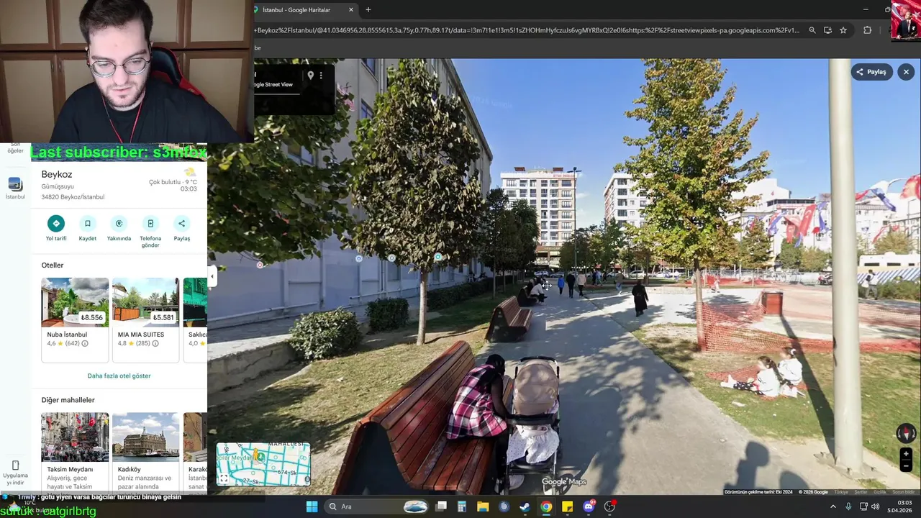Open the Taksim Meydanı neighborhood card
Screen dimensions: 921x518
[x=75, y=452]
